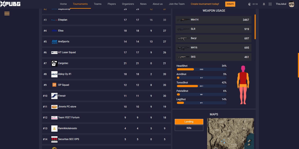299x149 pixels.
Task: Open the Players page
Action: pyautogui.click(x=112, y=4)
